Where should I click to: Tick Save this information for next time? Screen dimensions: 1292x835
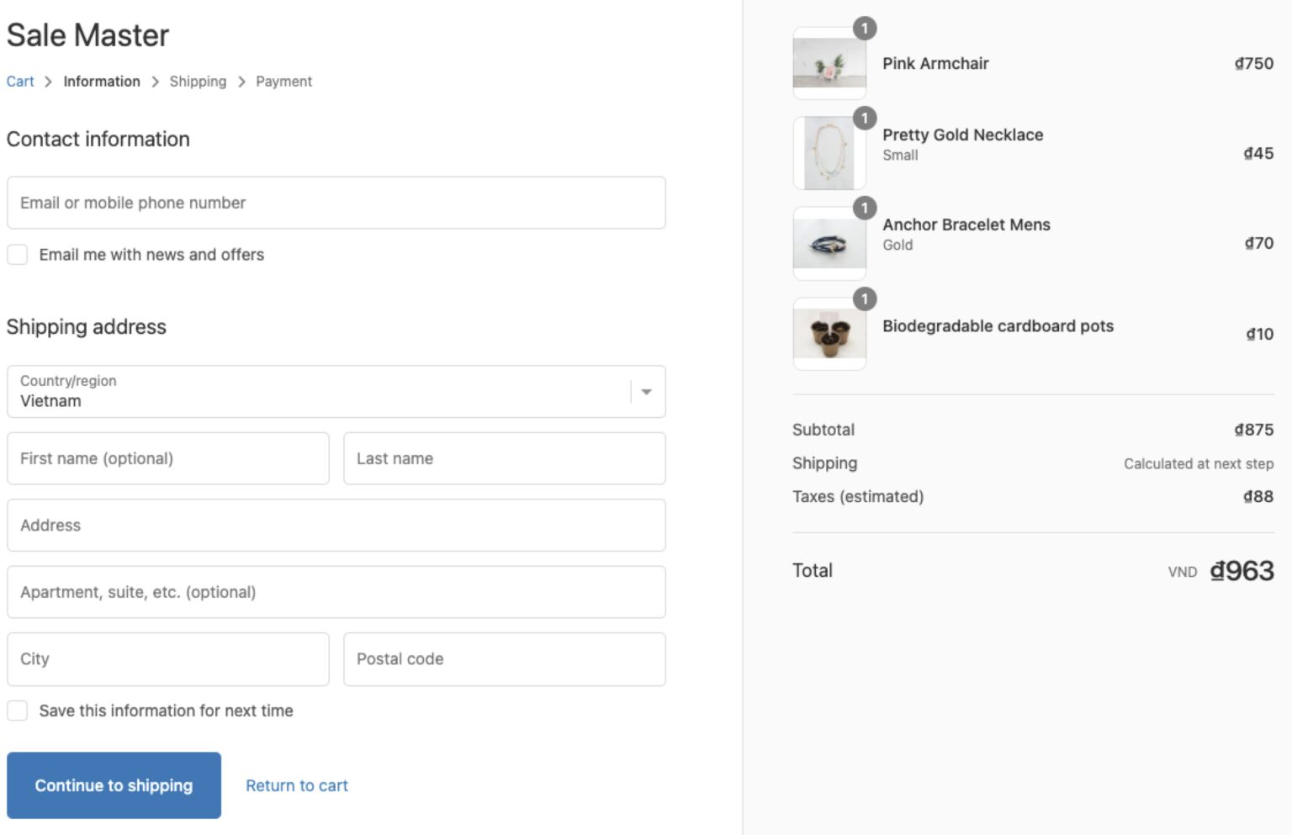[x=18, y=711]
